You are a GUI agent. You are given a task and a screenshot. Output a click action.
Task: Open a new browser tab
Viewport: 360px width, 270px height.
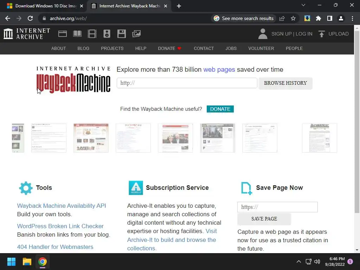179,6
